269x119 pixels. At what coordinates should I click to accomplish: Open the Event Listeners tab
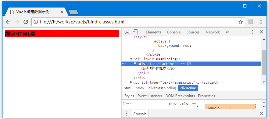pyautogui.click(x=150, y=96)
